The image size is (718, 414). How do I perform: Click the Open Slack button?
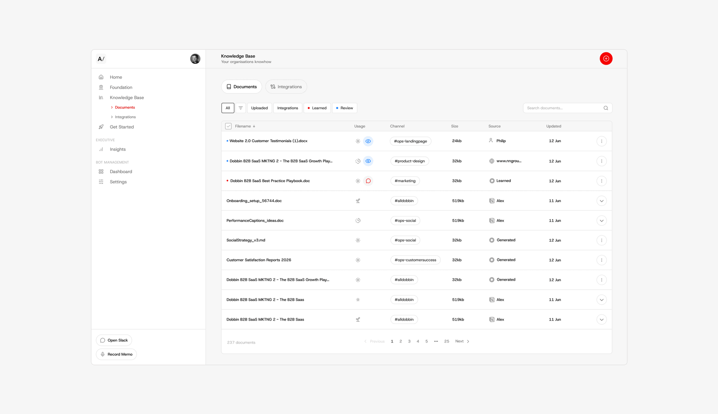[x=114, y=340]
